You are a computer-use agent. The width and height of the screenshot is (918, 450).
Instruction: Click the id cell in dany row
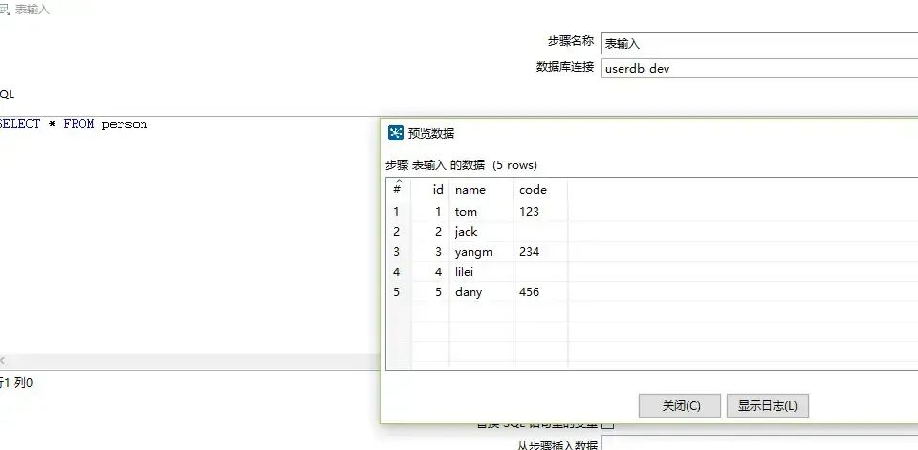pos(430,292)
